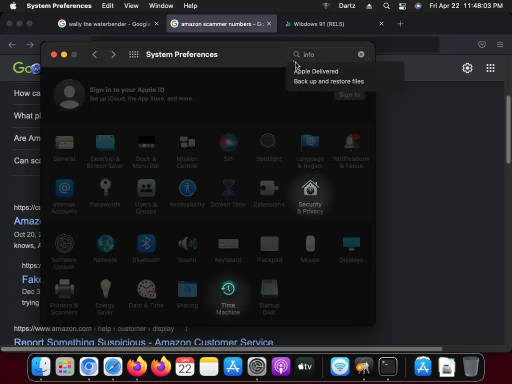512x384 pixels.
Task: Open the View menu
Action: 131,6
